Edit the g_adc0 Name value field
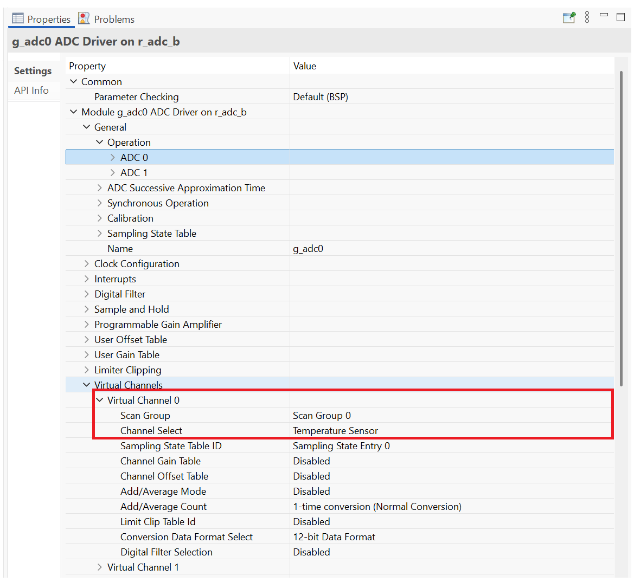634x582 pixels. [308, 249]
